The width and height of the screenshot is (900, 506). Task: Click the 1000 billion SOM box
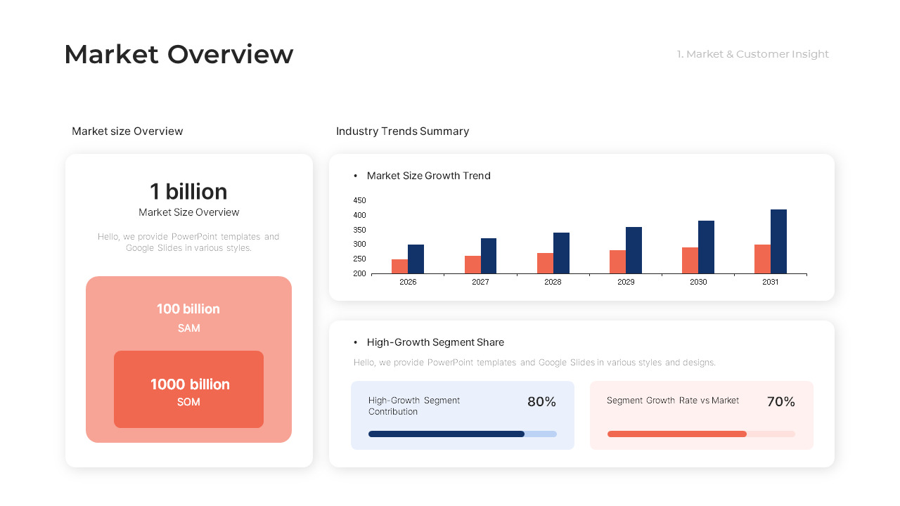[x=188, y=389]
